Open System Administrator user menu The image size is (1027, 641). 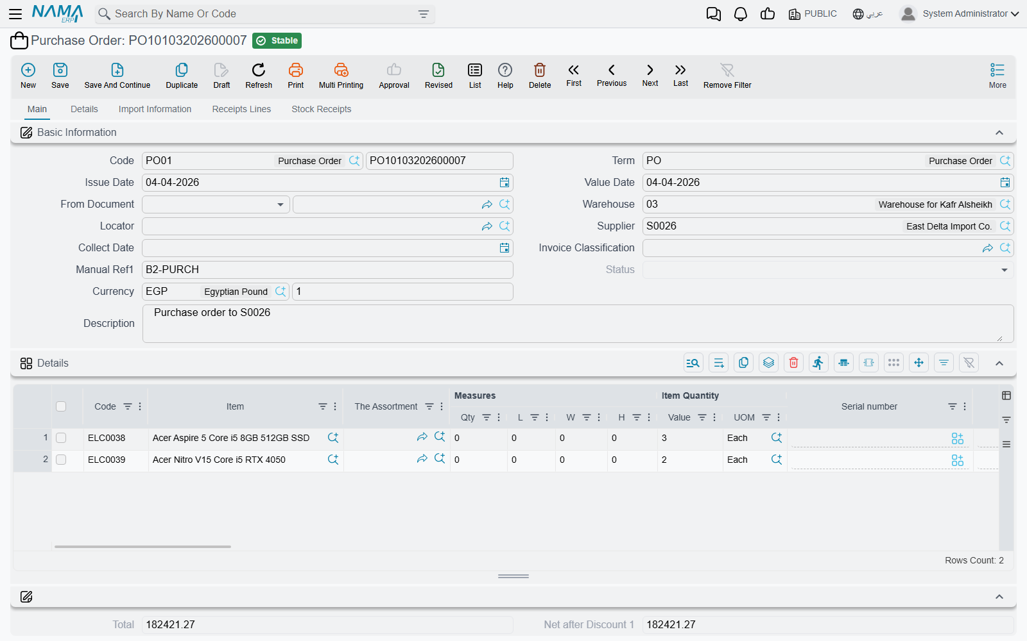960,13
